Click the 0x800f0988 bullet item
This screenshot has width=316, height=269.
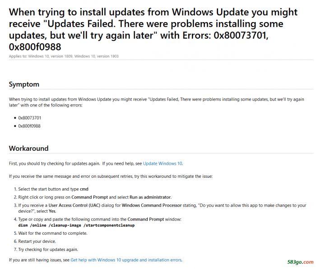coord(29,126)
